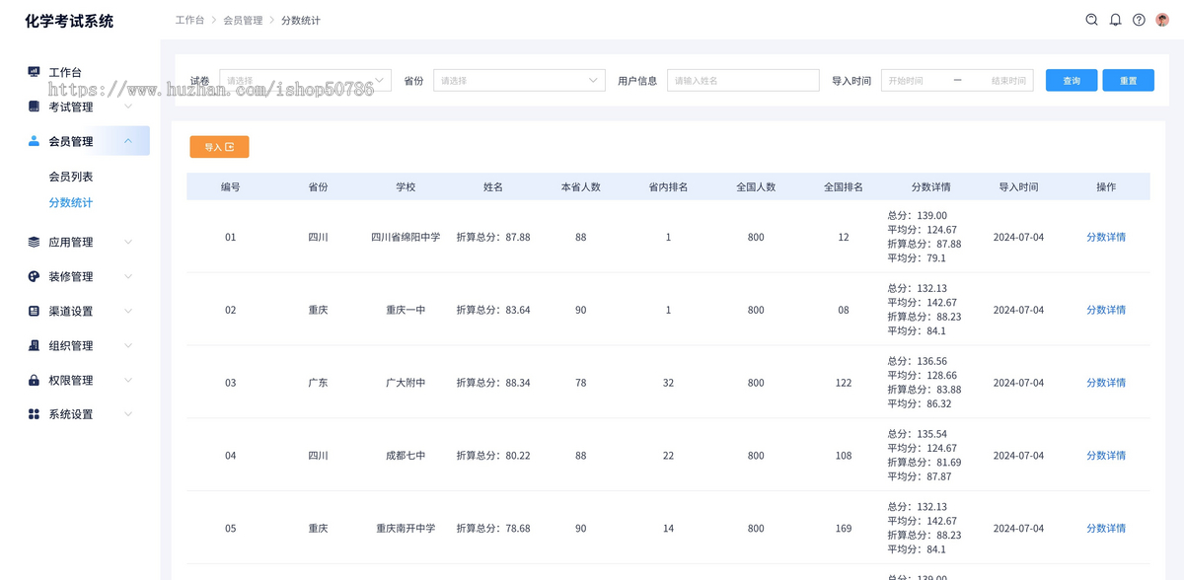Viewport: 1184px width, 580px height.
Task: Click the orange 导入 button
Action: coord(219,147)
